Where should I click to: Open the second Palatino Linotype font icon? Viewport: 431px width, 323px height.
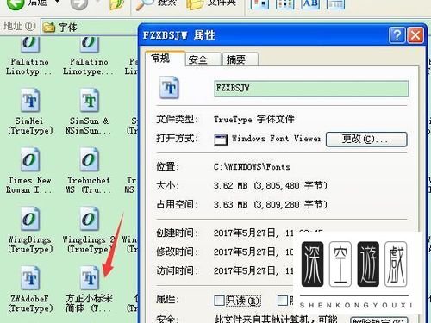coord(89,45)
